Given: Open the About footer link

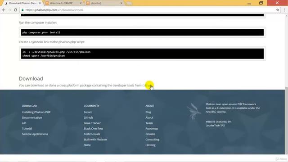Looking at the screenshot, I should (149, 117).
